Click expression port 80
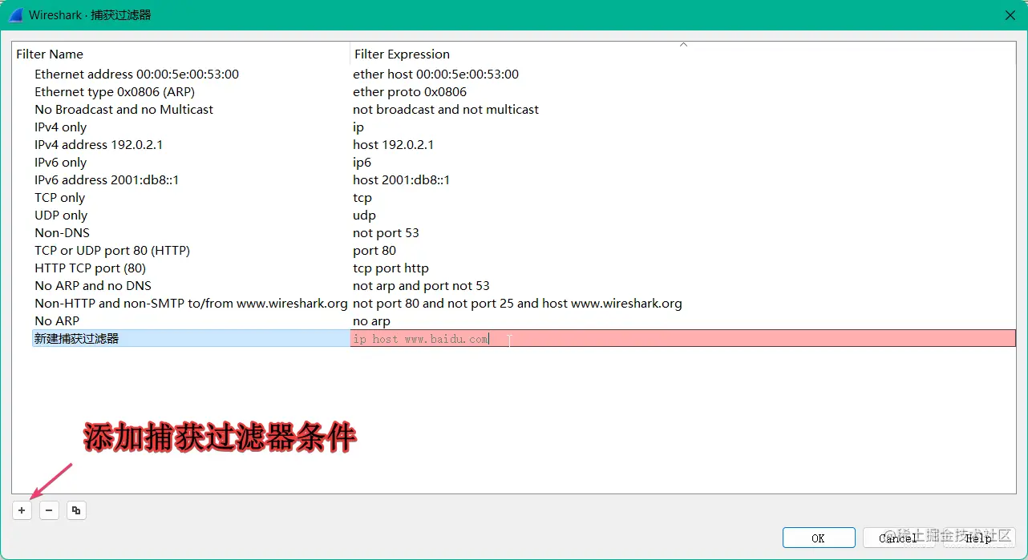Viewport: 1028px width, 560px height. tap(374, 251)
